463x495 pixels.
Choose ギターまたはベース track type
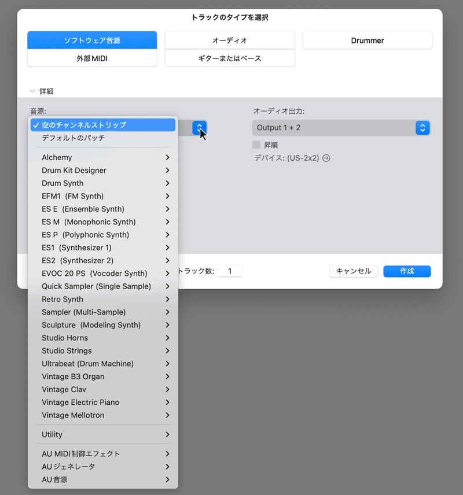pos(230,58)
